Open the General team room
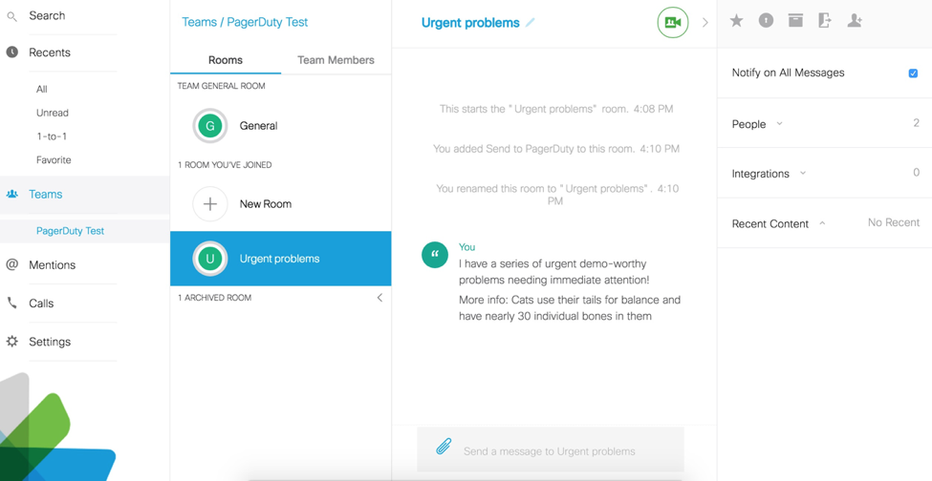Viewport: 932px width, 481px height. click(x=258, y=126)
